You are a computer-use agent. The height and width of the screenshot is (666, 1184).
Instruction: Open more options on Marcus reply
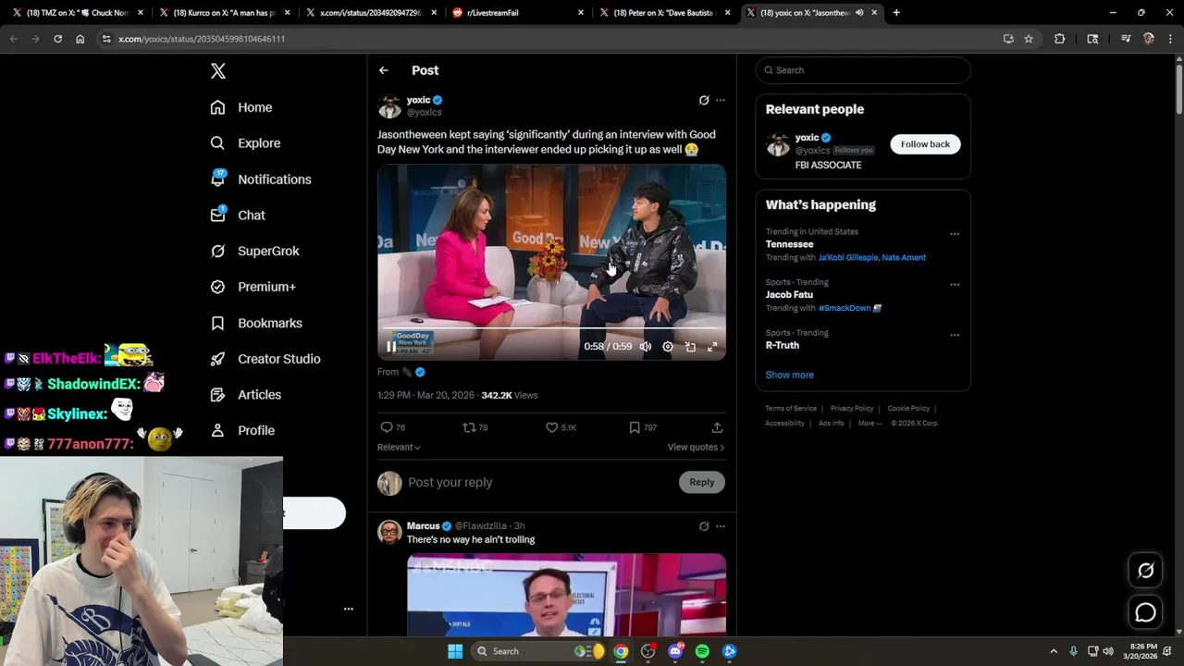coord(721,526)
